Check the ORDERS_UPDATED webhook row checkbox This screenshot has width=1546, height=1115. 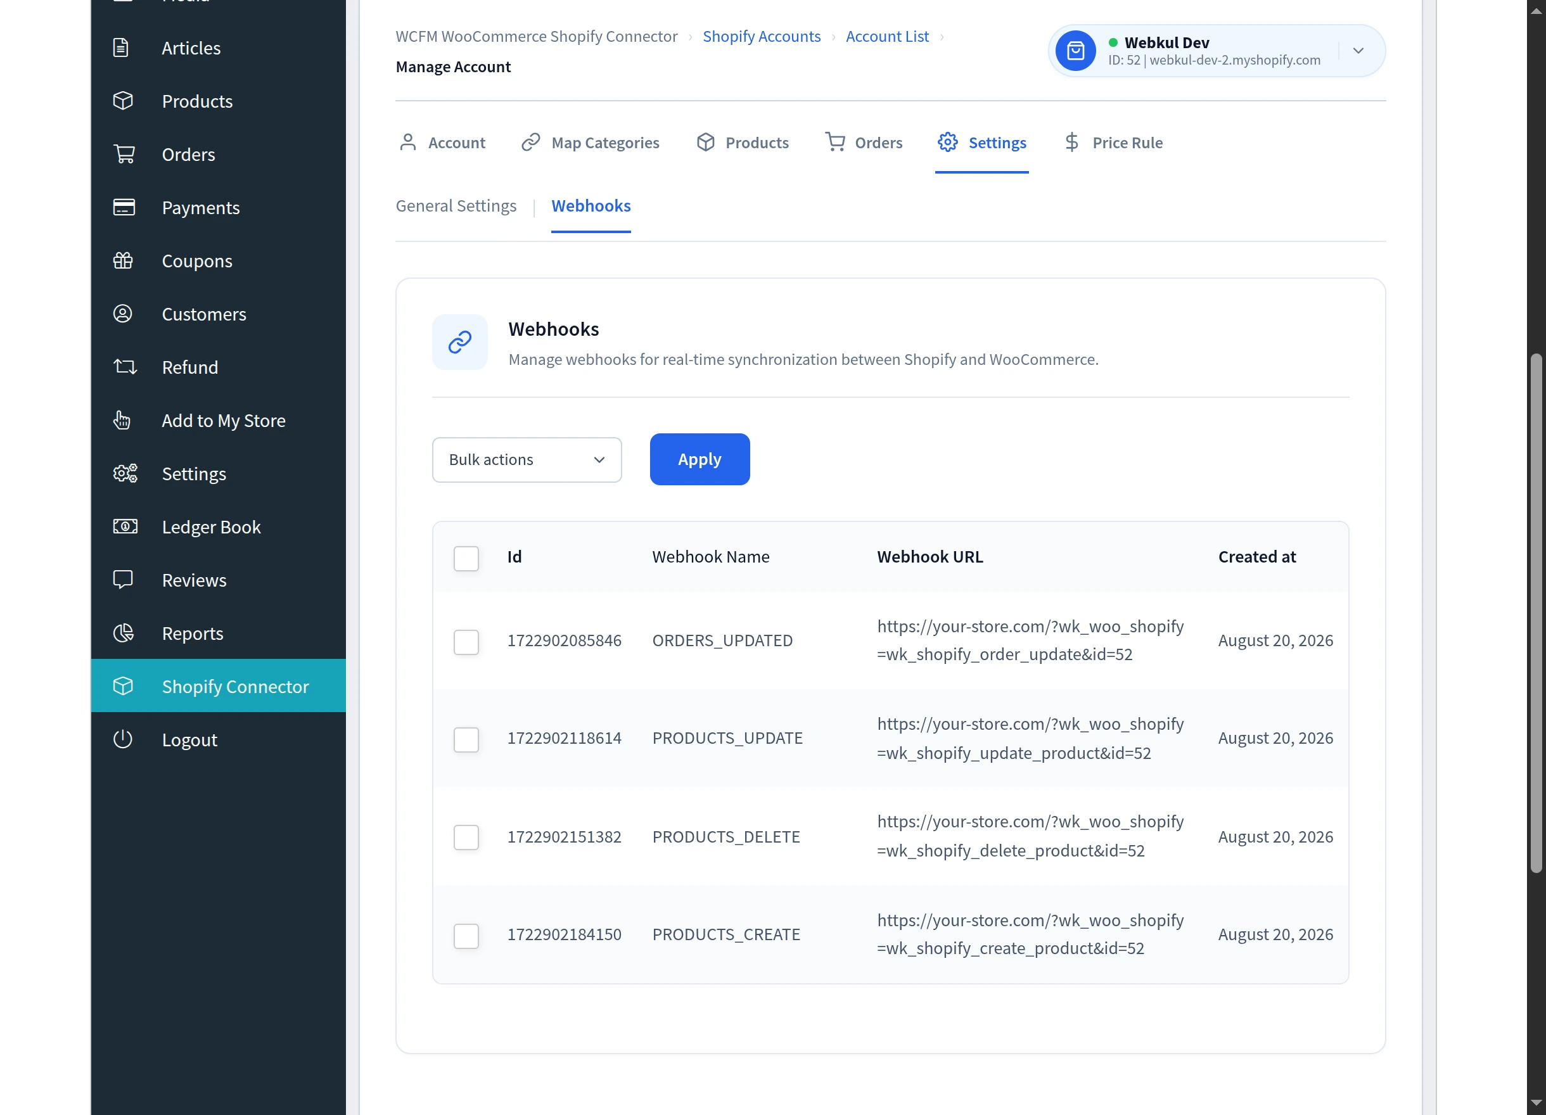(466, 642)
